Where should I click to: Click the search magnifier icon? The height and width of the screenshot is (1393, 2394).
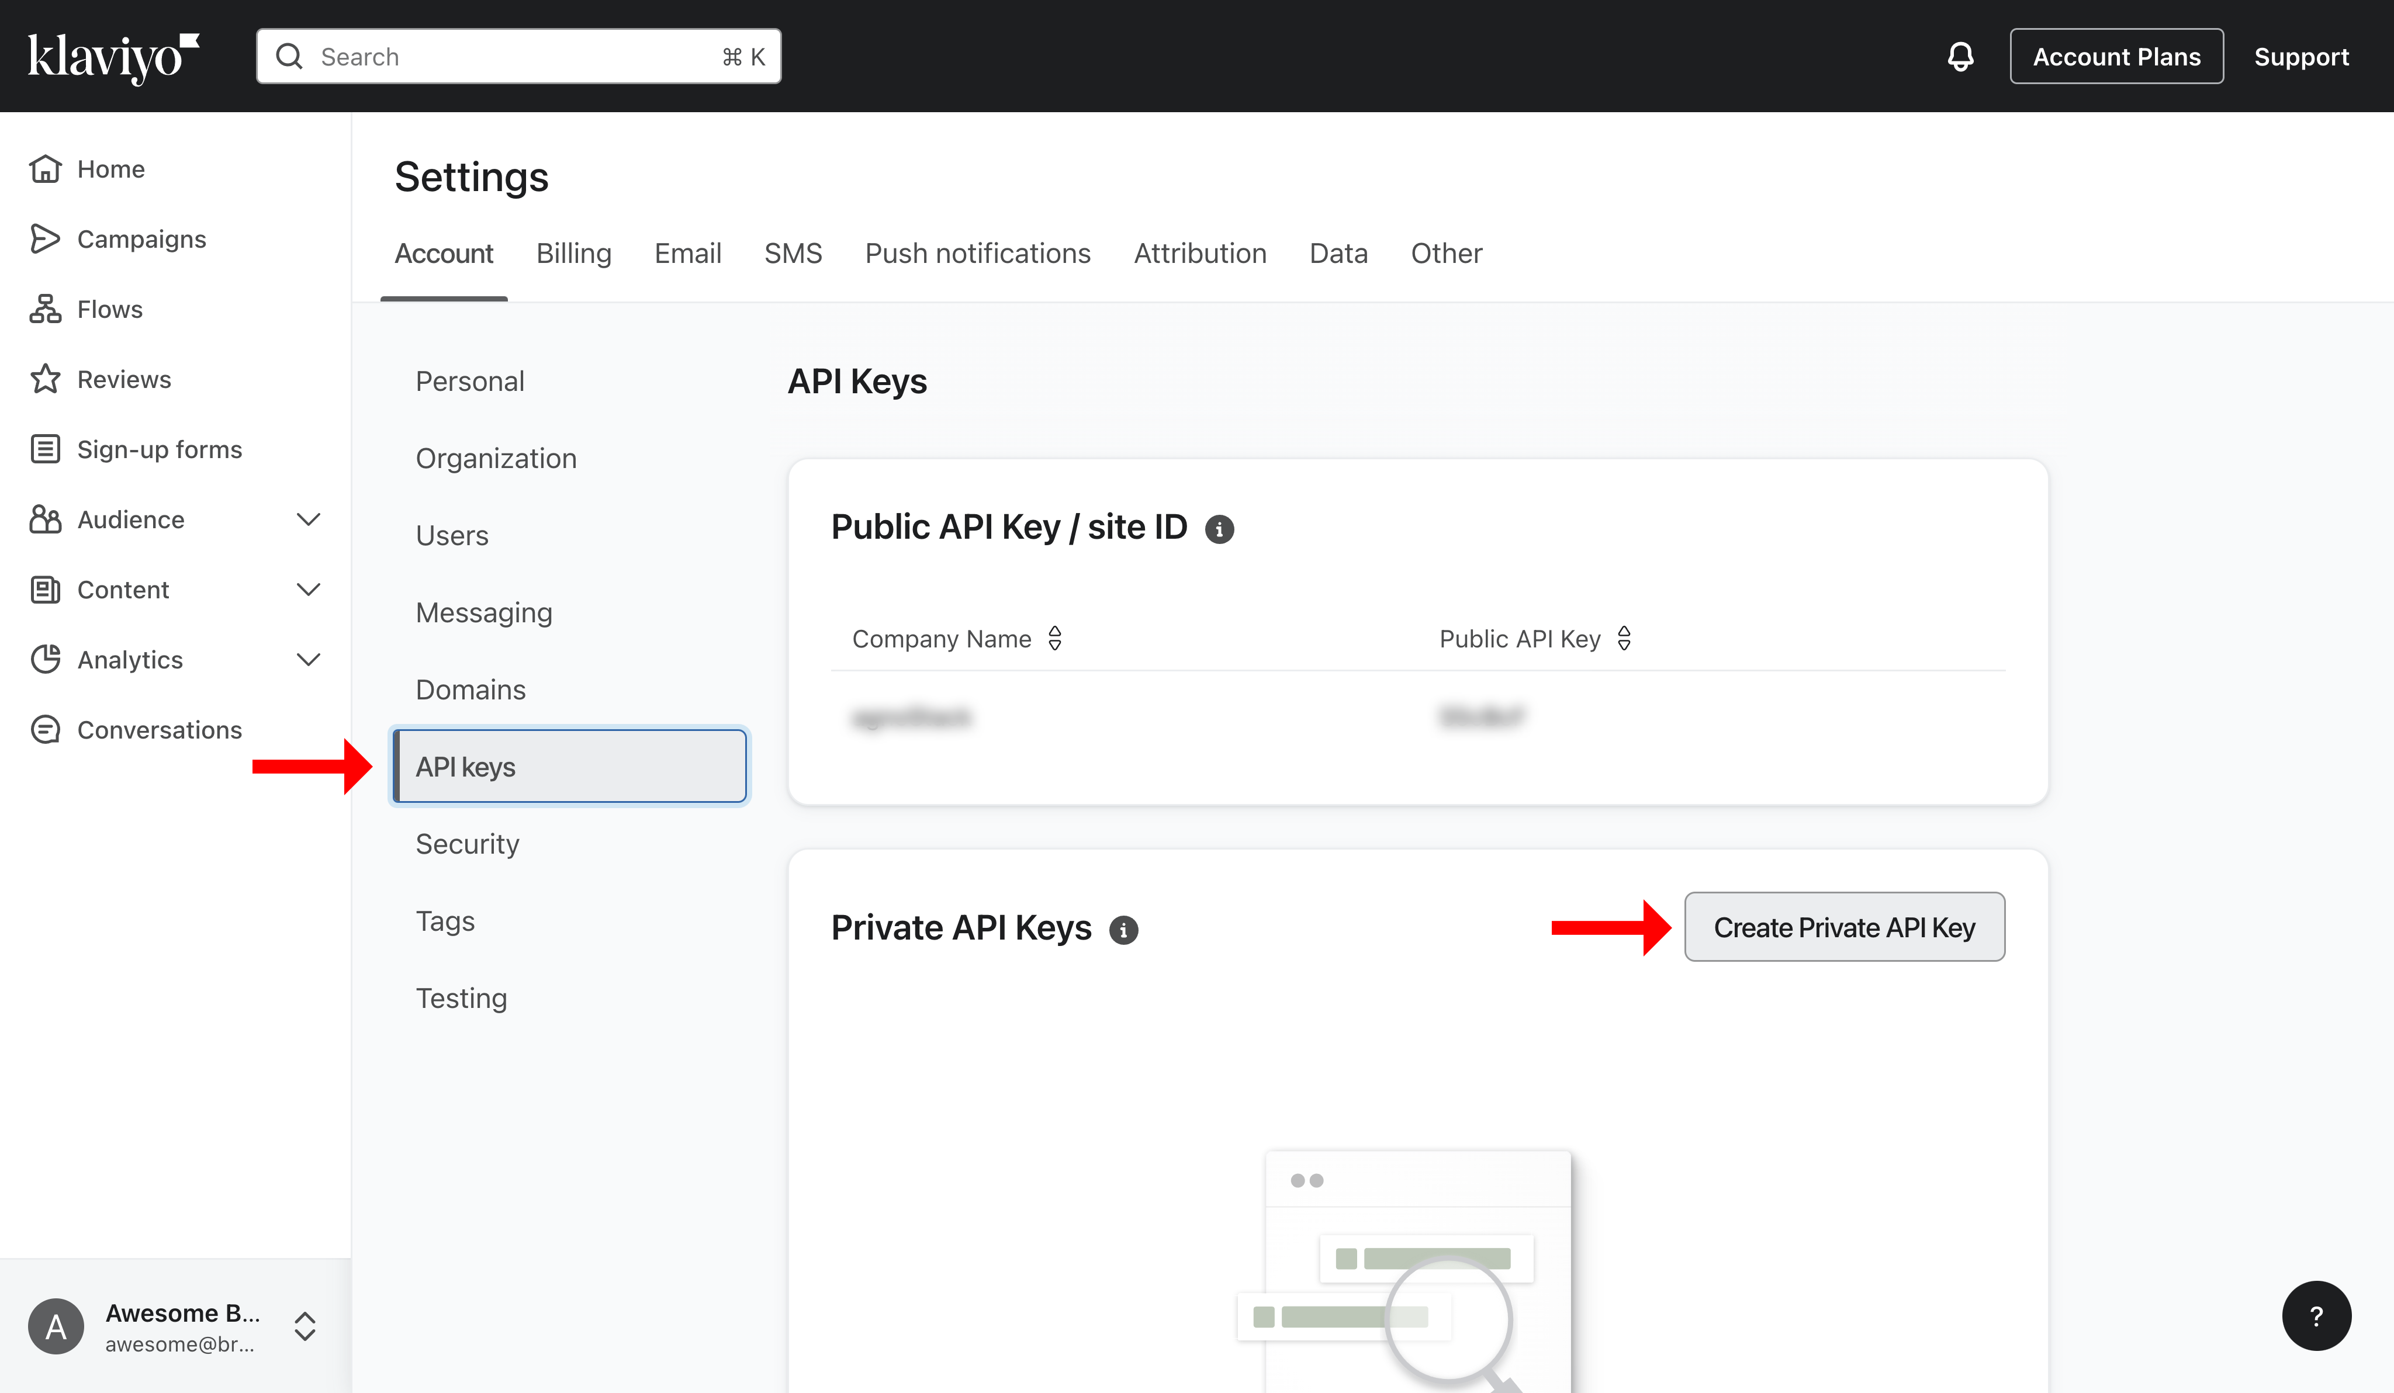tap(289, 57)
